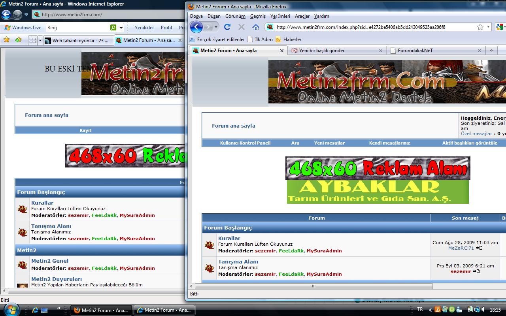506x316 pixels.
Task: Click the Internet Explorer forward button
Action: coord(17,15)
